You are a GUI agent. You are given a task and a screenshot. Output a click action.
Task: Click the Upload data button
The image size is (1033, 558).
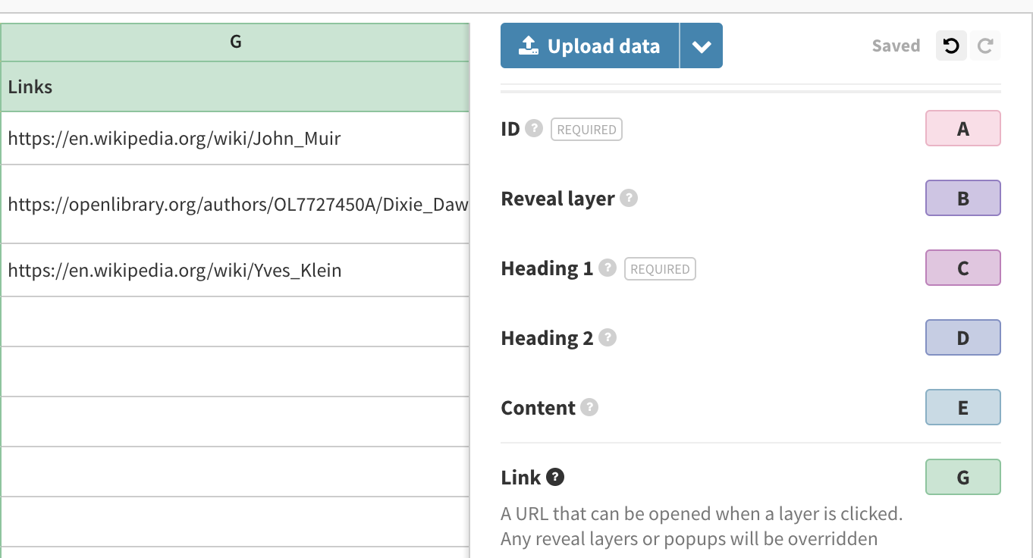(x=589, y=46)
